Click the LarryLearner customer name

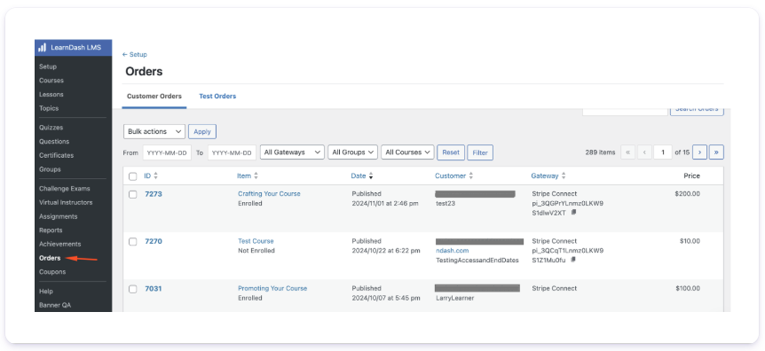click(454, 298)
